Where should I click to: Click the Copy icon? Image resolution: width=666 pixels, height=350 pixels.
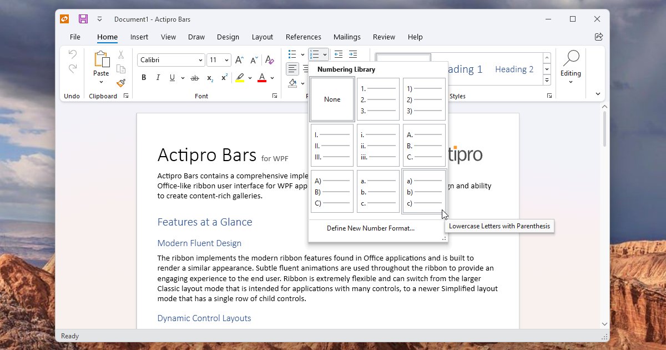121,69
